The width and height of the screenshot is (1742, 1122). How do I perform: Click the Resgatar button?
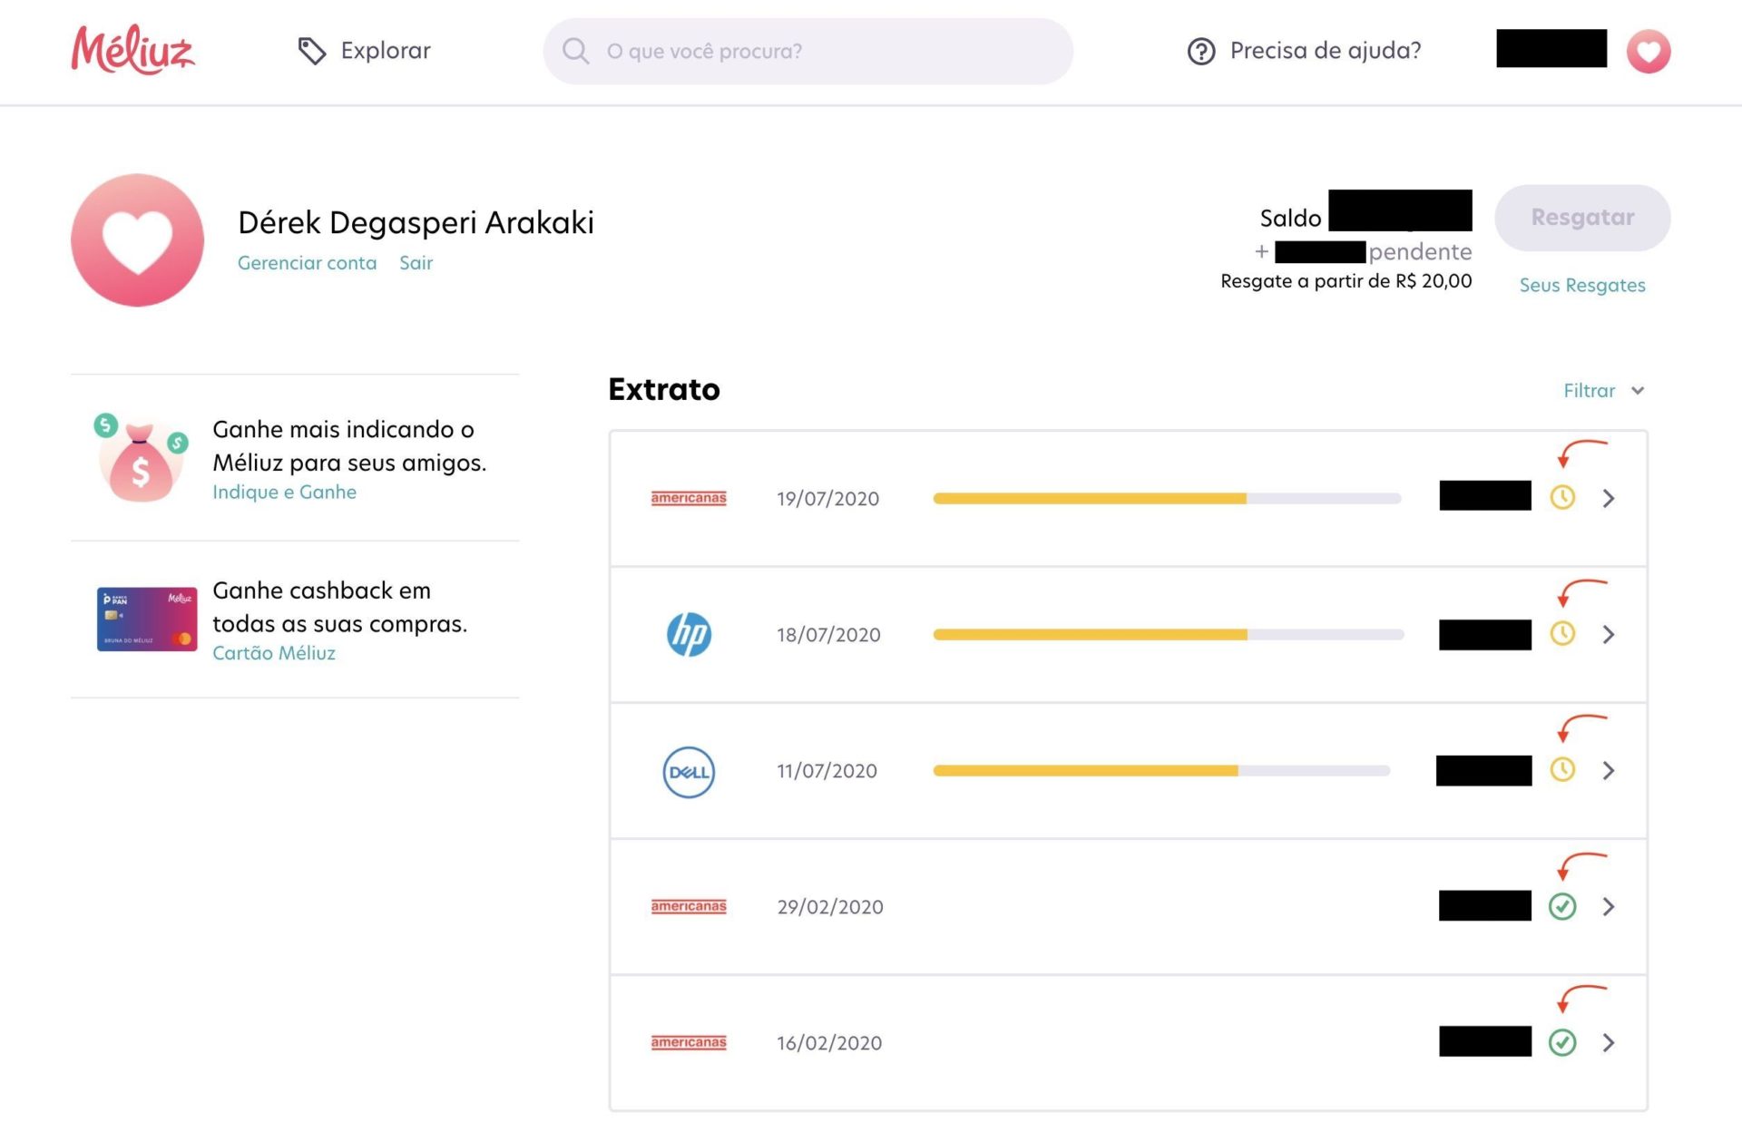[1581, 218]
